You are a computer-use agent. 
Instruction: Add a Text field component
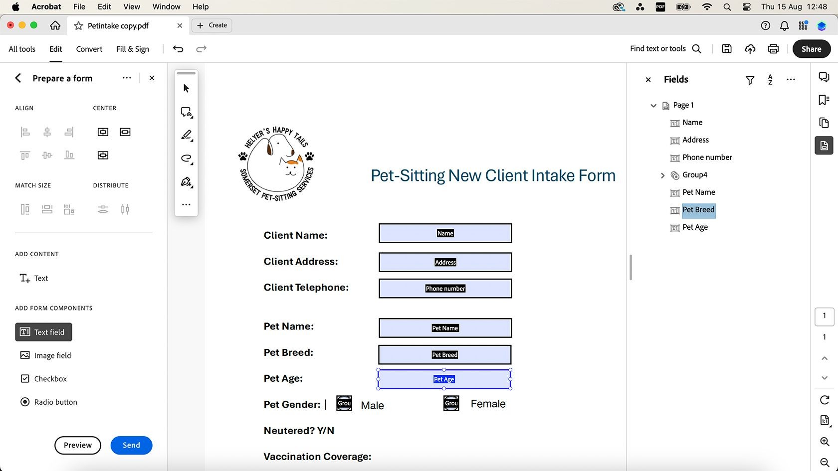(43, 332)
